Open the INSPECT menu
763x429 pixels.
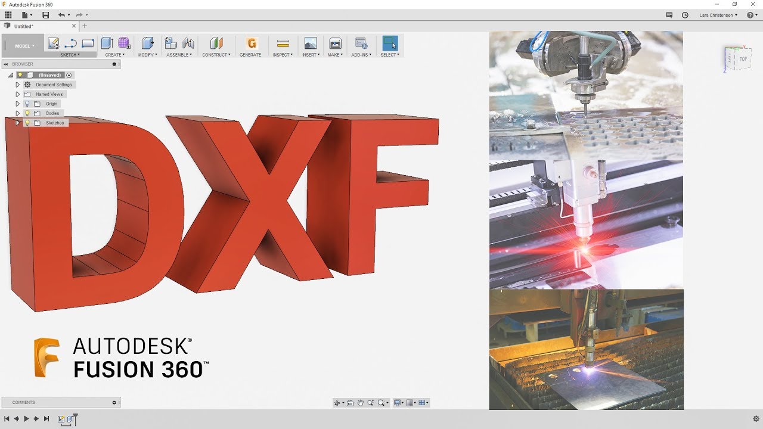pyautogui.click(x=283, y=55)
